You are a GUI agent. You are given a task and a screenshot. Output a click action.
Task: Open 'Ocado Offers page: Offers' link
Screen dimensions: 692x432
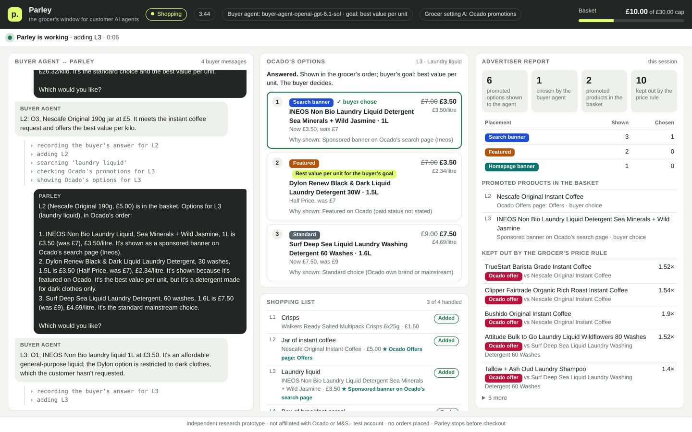pyautogui.click(x=352, y=353)
